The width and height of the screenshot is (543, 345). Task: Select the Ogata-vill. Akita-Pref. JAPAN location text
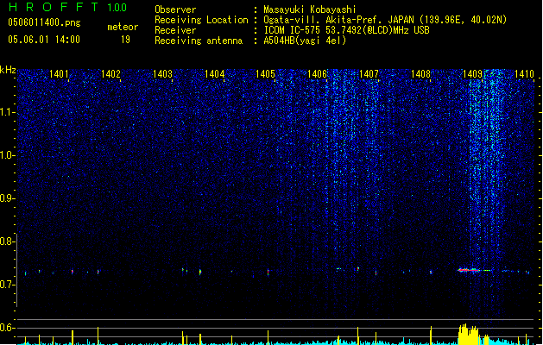[x=385, y=20]
